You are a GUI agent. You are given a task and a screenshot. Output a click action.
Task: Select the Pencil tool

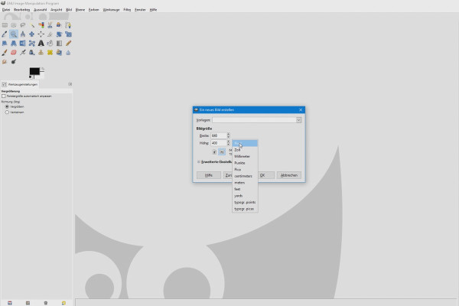[68, 44]
